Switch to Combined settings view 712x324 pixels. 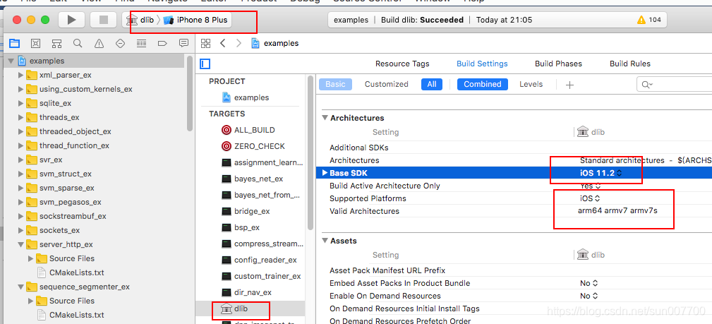point(482,84)
